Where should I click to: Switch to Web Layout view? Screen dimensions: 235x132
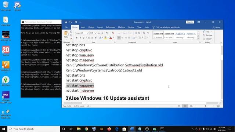click(x=191, y=106)
